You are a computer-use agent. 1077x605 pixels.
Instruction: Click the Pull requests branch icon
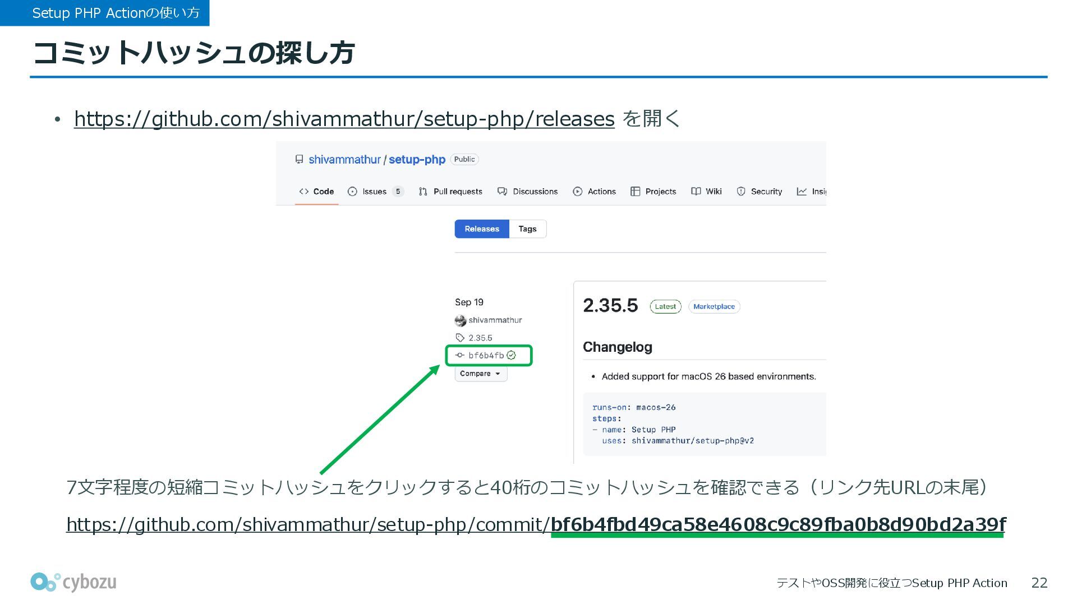[423, 192]
